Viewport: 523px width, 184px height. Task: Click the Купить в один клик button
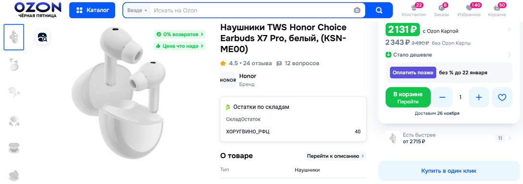coord(448,171)
